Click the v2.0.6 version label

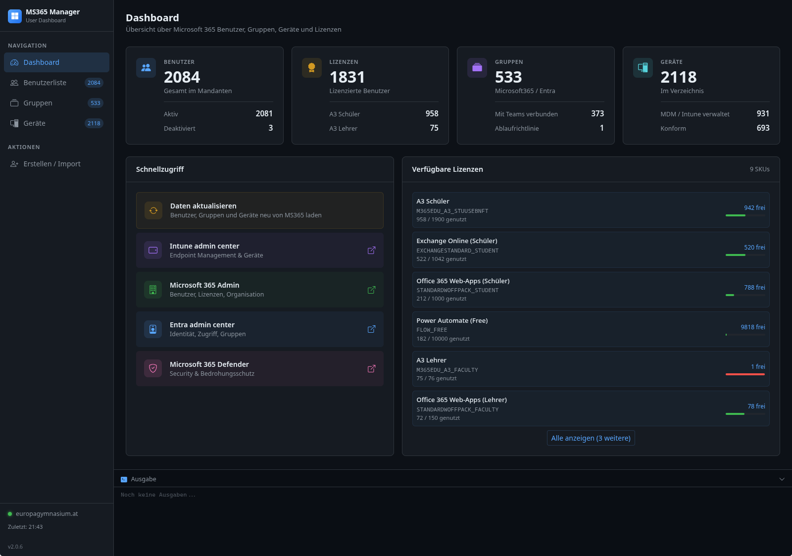click(15, 547)
